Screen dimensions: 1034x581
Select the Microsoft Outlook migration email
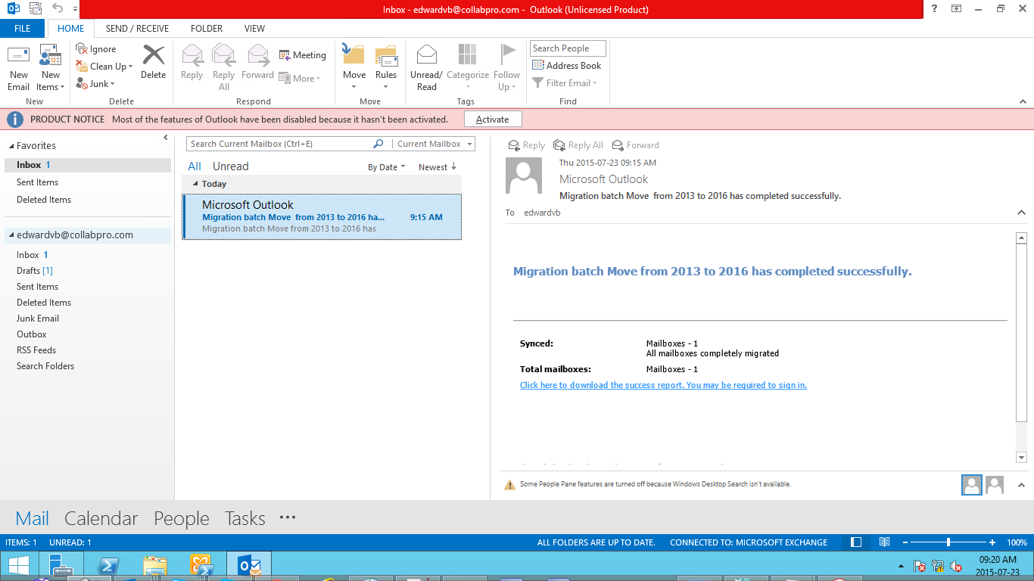tap(322, 217)
